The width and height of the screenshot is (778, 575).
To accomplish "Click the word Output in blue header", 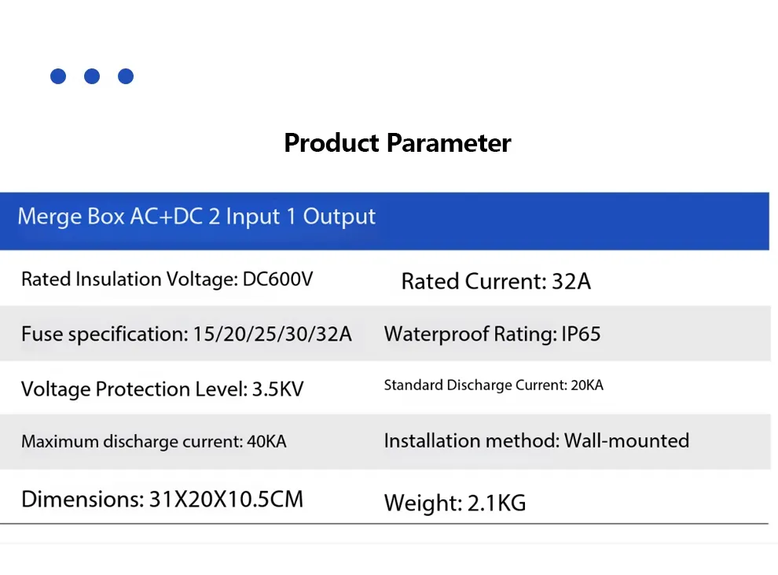I will (339, 217).
